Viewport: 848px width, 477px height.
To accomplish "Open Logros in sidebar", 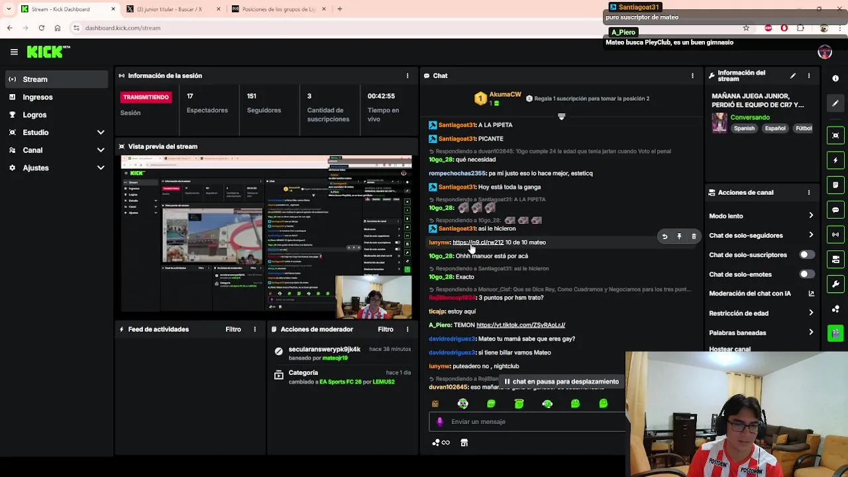I will pyautogui.click(x=56, y=115).
